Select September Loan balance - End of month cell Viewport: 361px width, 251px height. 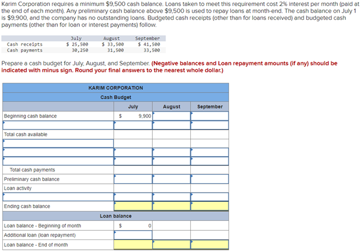click(x=209, y=245)
